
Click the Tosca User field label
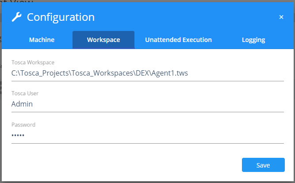point(25,94)
